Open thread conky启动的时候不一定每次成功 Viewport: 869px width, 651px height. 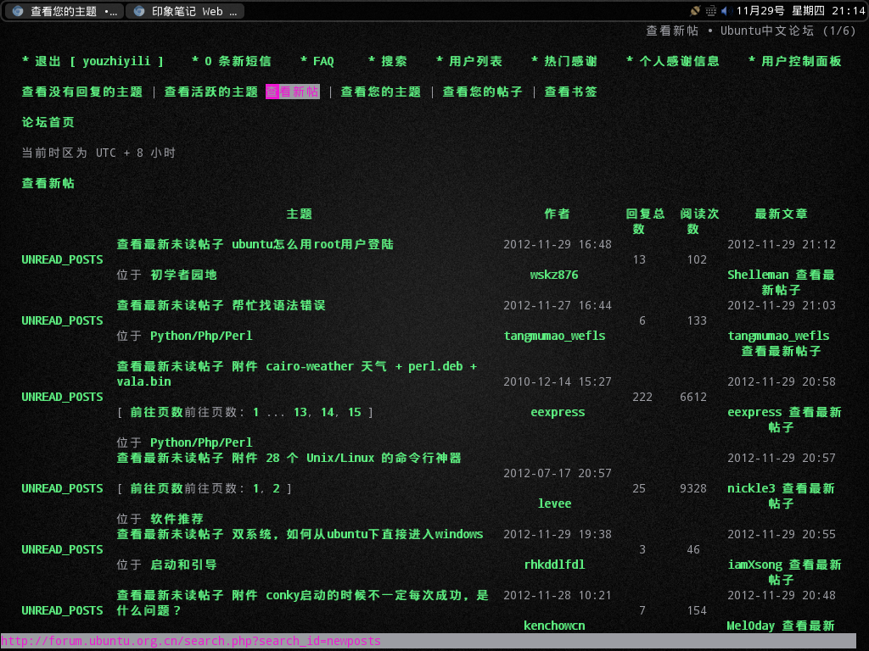378,596
